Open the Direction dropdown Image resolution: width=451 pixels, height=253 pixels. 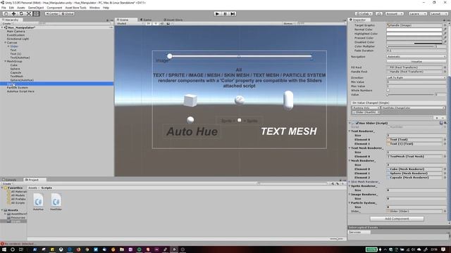(416, 78)
